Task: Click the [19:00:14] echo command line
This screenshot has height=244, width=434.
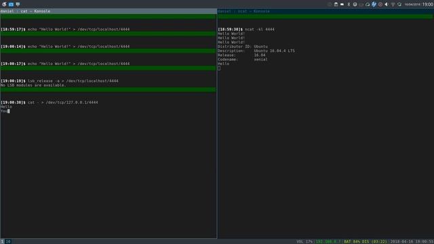Action: click(65, 47)
